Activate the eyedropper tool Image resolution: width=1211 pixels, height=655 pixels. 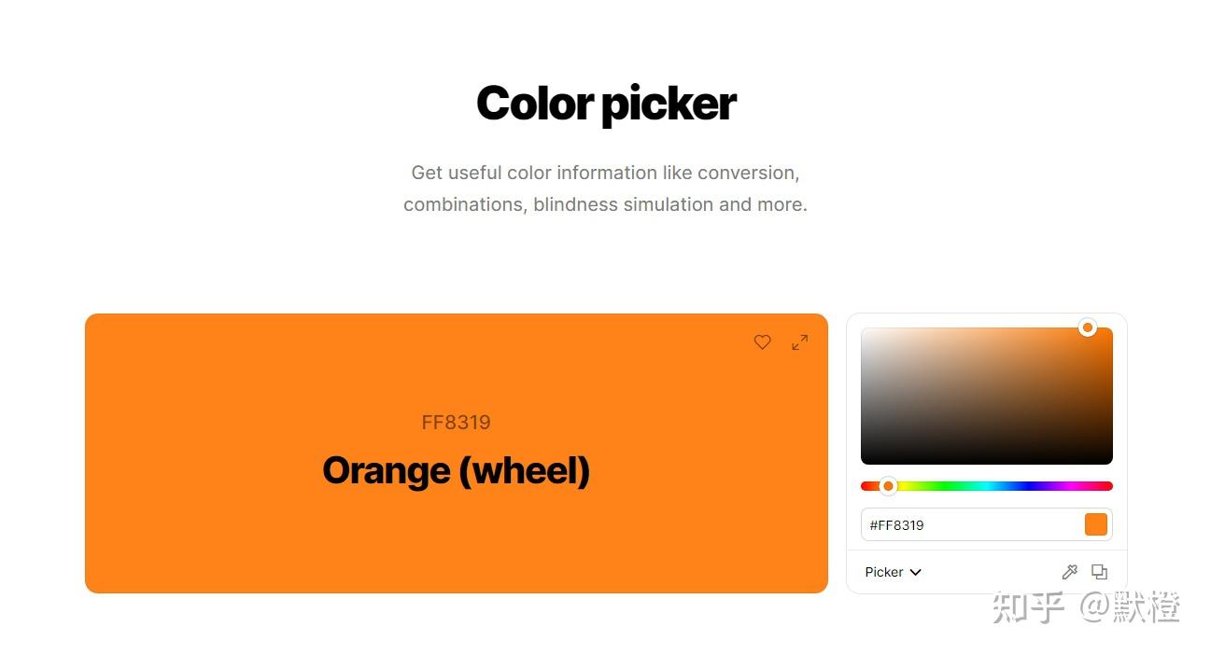pos(1070,572)
